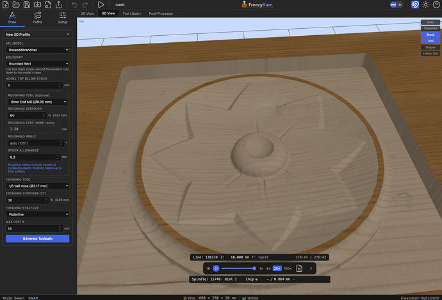Toggle Toolpaths visibility in 3D view

point(430,28)
